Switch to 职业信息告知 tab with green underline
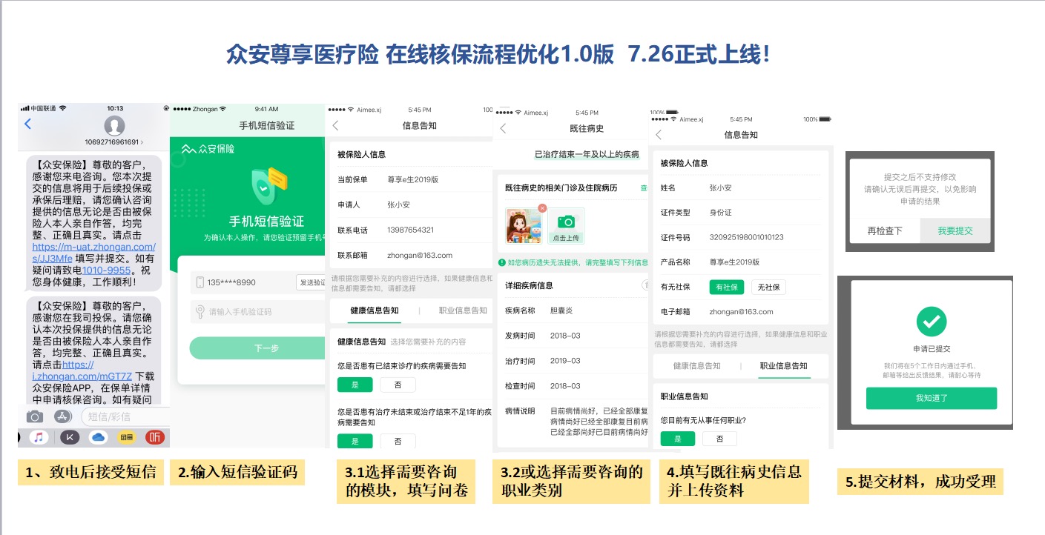This screenshot has height=535, width=1045. 783,366
